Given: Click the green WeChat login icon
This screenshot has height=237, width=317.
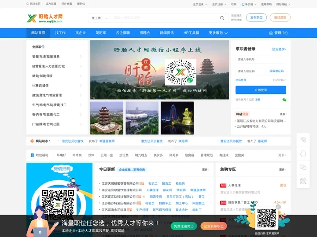Looking at the screenshot, I should click(284, 100).
